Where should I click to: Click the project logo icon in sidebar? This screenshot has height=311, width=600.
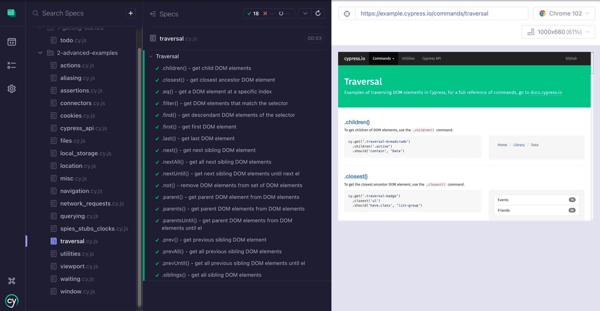click(11, 13)
